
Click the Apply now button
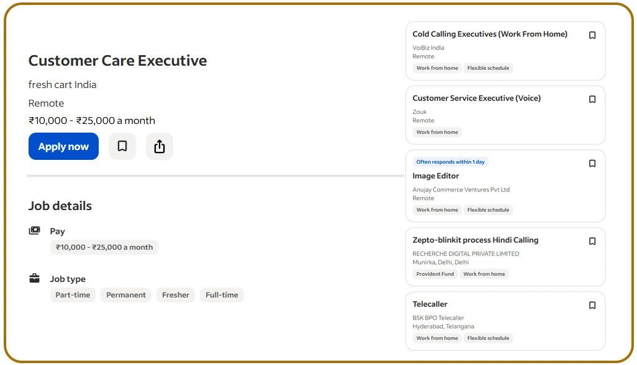(63, 146)
